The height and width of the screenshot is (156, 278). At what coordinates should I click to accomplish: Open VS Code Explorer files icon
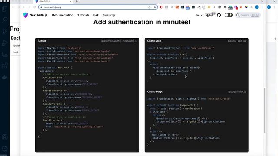5,9
